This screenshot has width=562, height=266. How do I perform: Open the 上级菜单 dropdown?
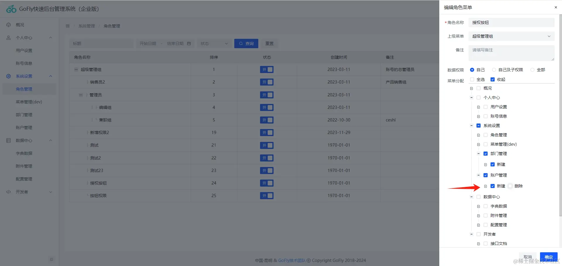(511, 36)
